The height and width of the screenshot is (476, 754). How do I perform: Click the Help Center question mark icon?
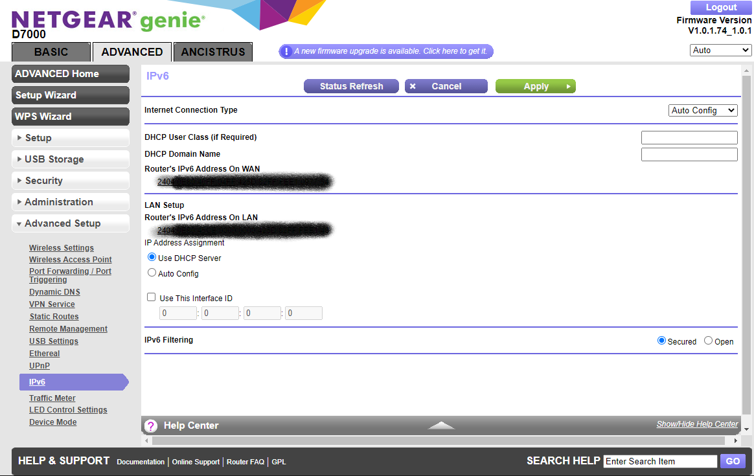click(151, 425)
